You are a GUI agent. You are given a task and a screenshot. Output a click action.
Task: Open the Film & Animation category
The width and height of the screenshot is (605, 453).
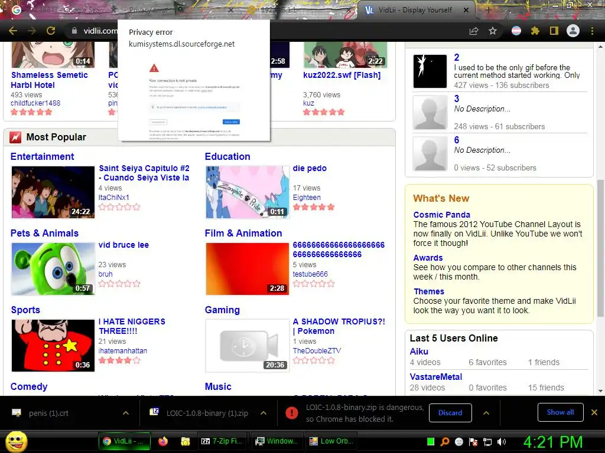243,233
